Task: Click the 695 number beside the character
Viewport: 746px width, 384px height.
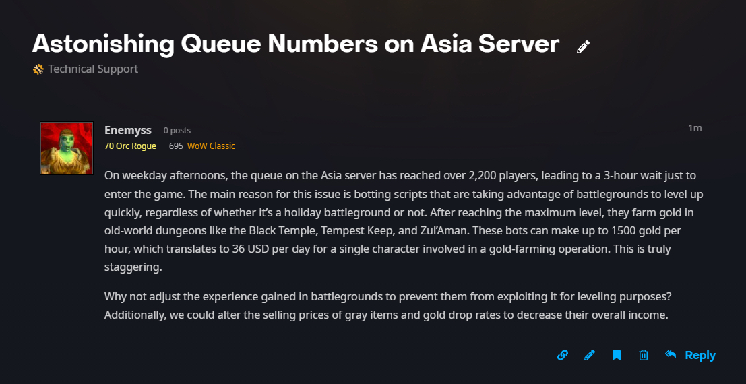Action: click(176, 146)
